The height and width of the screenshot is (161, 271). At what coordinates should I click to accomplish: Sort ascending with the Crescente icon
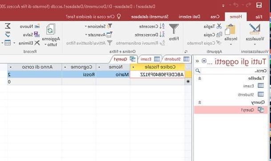(162, 27)
